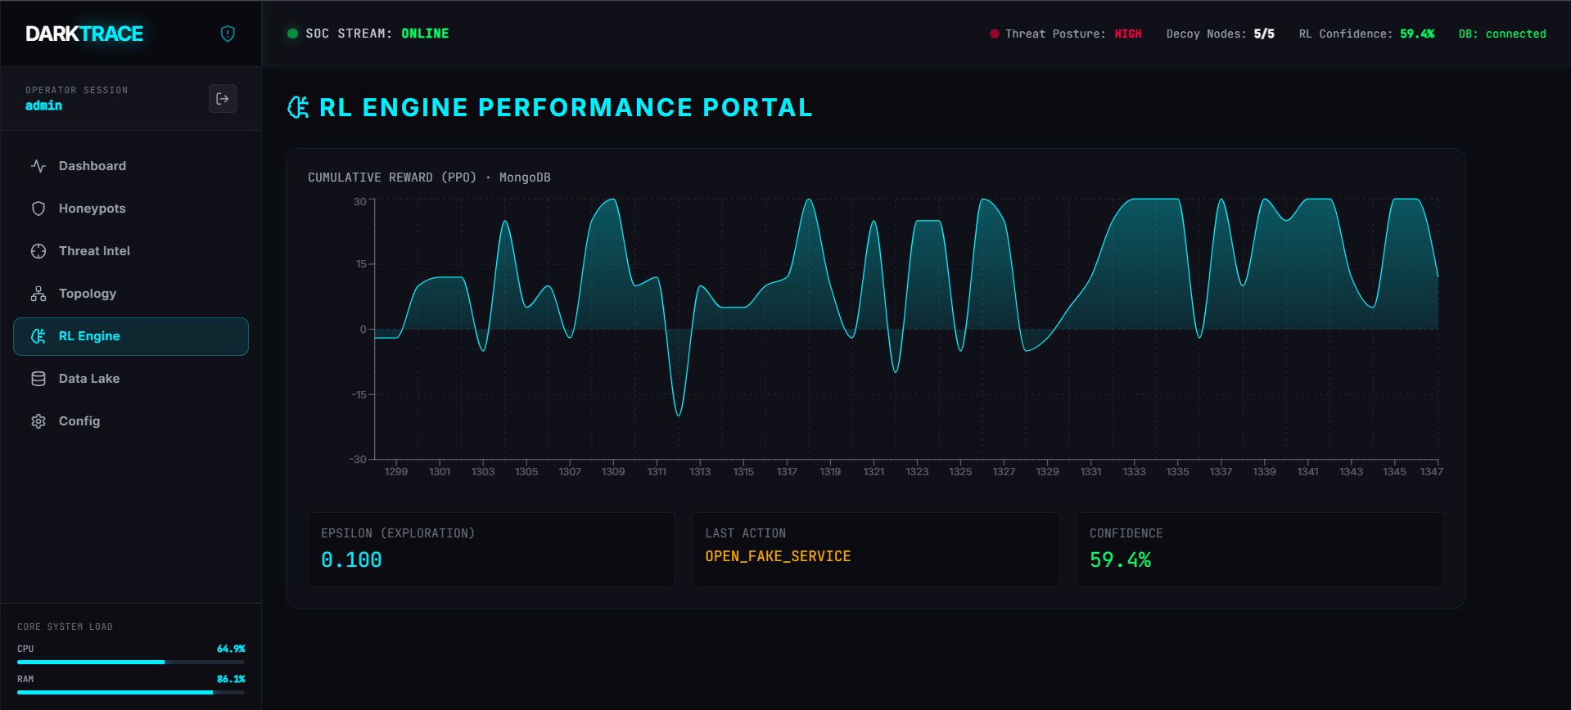Click the 59.4% value in Confidence card
This screenshot has height=710, width=1571.
tap(1120, 559)
